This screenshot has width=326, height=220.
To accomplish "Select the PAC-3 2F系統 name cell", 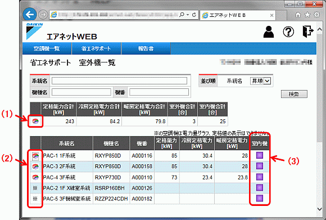I will pyautogui.click(x=67, y=167).
